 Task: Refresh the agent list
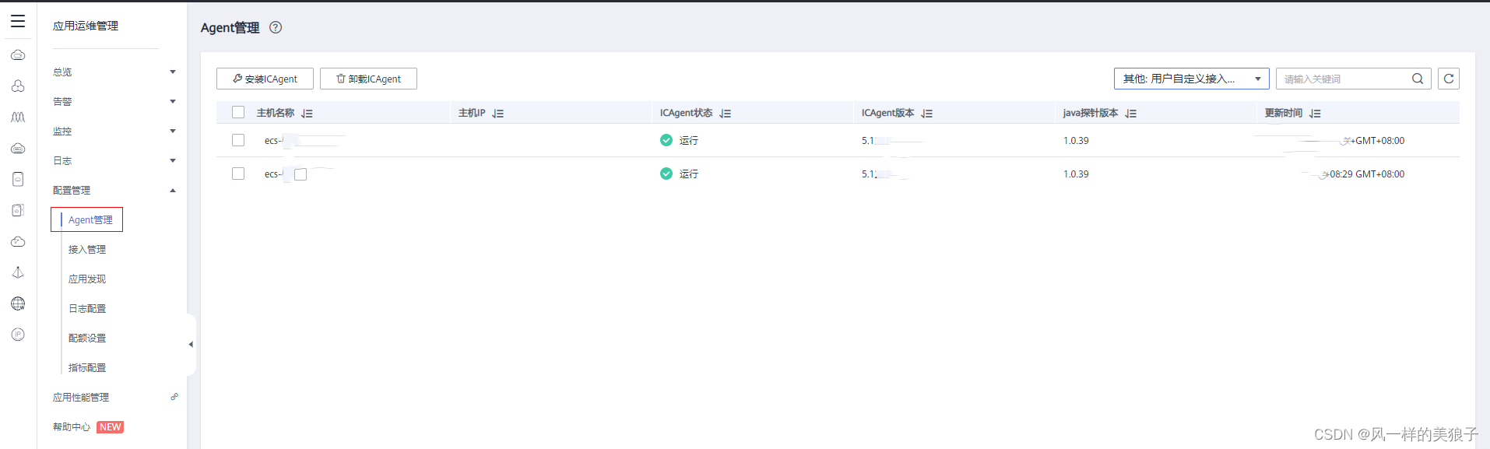1449,79
